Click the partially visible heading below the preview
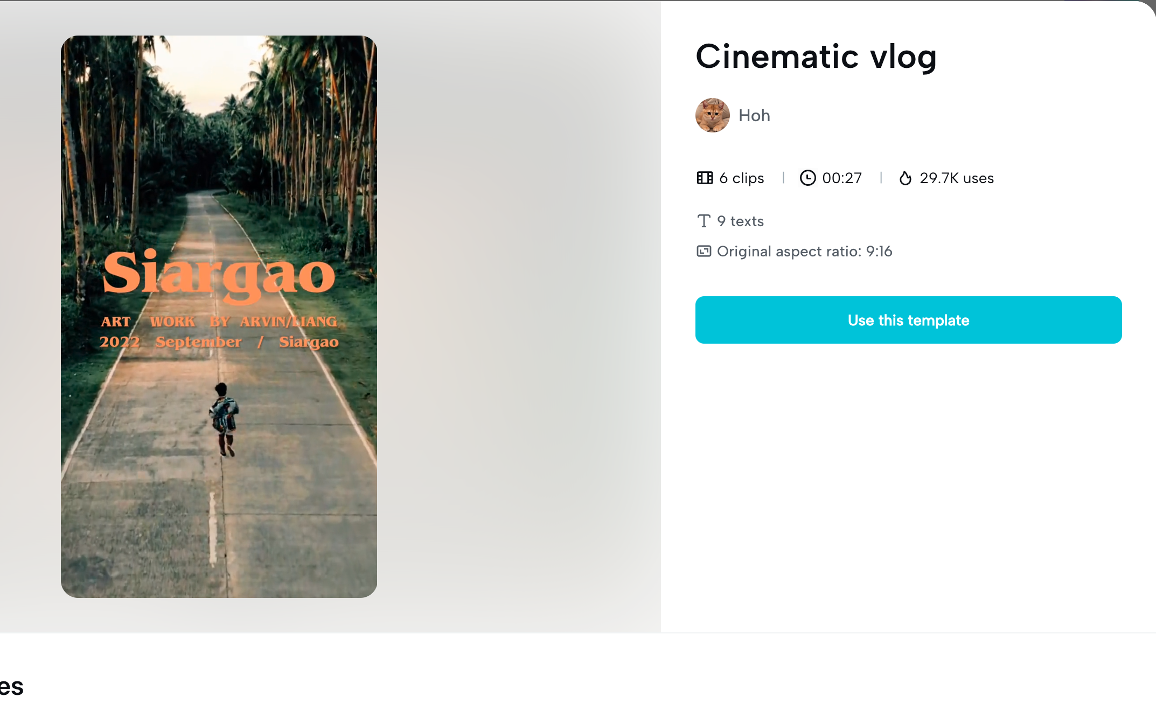This screenshot has width=1156, height=711. [12, 687]
